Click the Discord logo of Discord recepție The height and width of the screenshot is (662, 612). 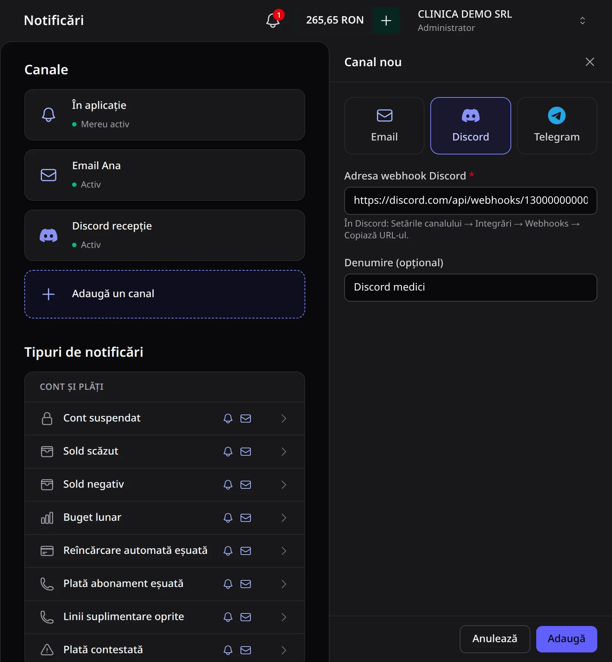click(49, 235)
